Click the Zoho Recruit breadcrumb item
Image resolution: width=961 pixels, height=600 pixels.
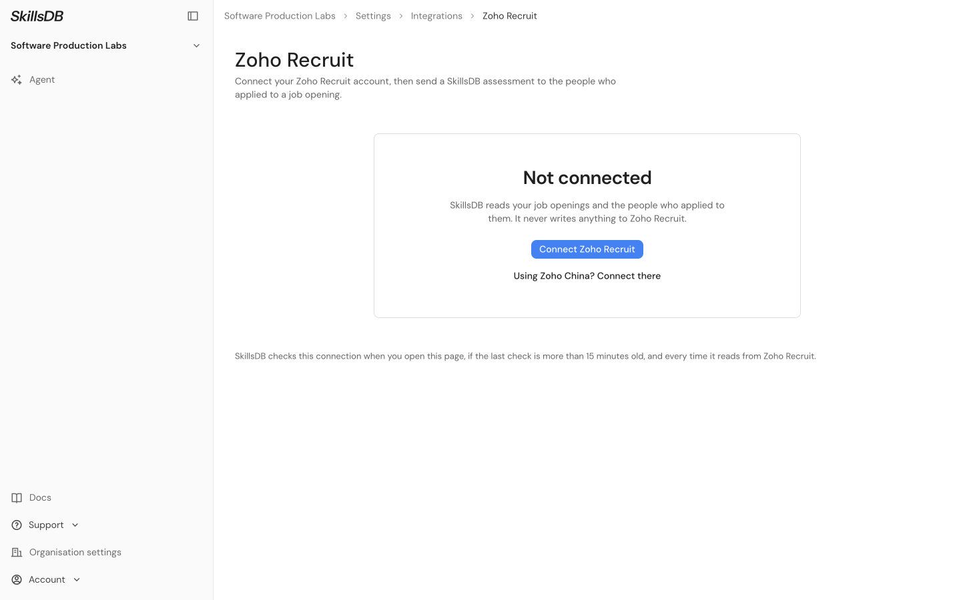(510, 16)
